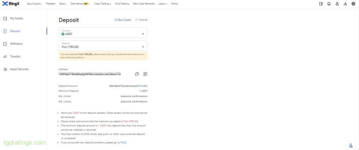Click the download app icon
The image size is (359, 150).
pos(345,3)
